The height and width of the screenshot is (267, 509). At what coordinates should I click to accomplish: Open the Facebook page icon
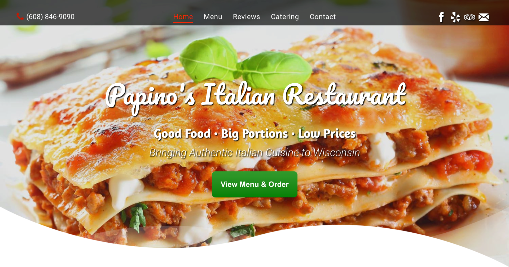tap(441, 17)
